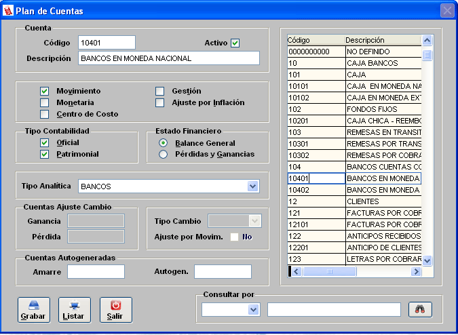Uncheck the Movimiento checkbox
This screenshot has width=458, height=335.
tap(44, 91)
